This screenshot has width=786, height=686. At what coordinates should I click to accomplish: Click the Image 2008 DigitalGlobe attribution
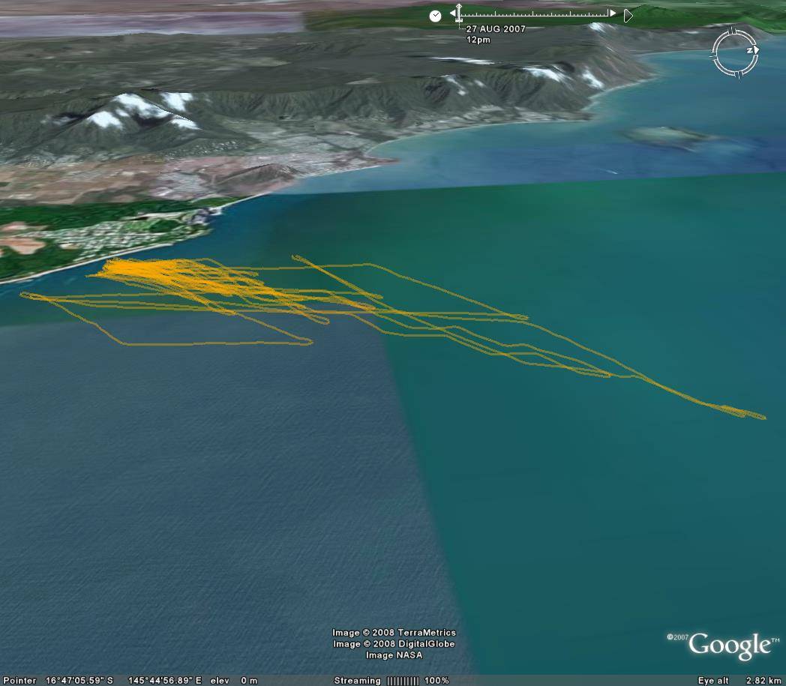[x=394, y=644]
